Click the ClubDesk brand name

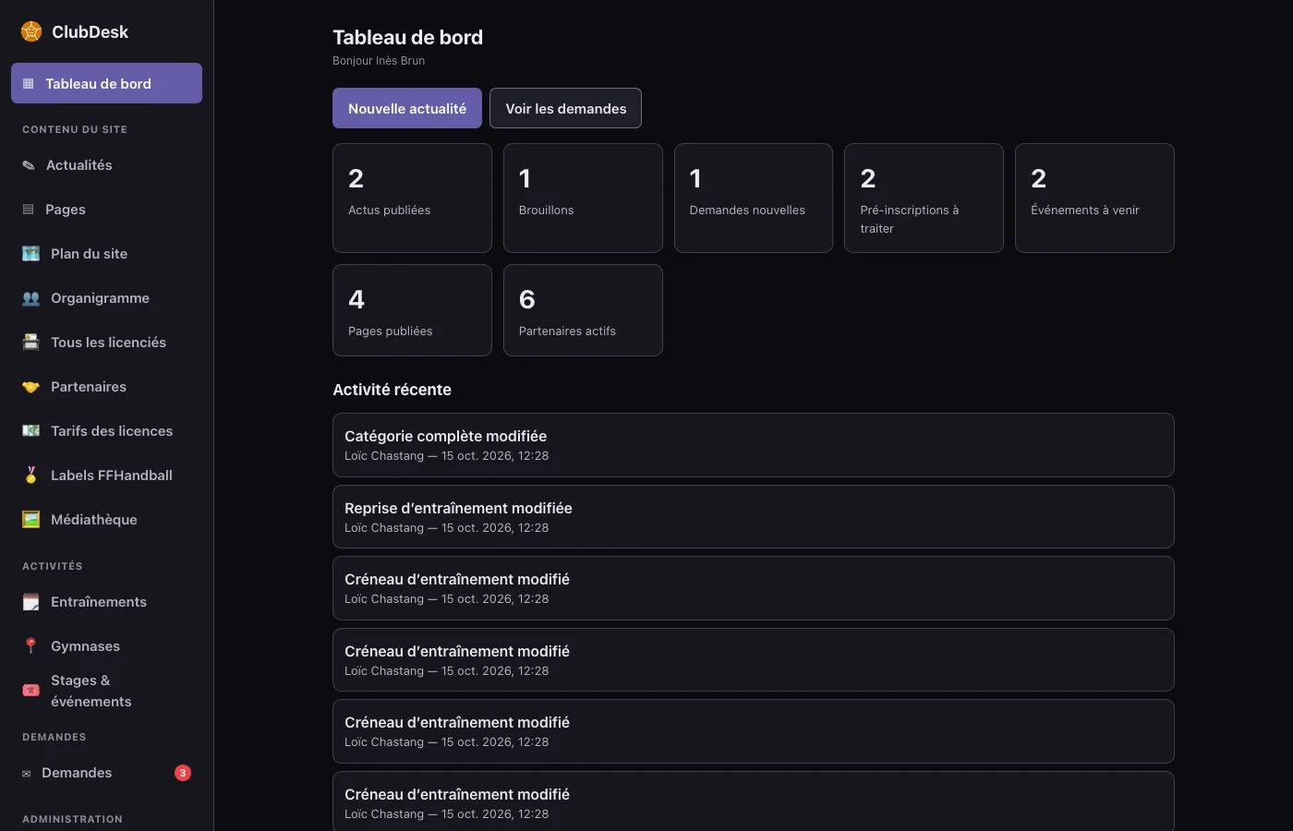coord(90,31)
